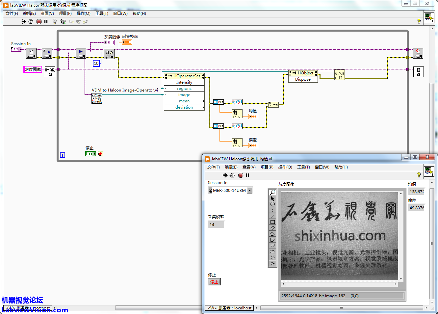This screenshot has width=438, height=314.
Task: Toggle Retain Wire Values button
Action: point(63,21)
